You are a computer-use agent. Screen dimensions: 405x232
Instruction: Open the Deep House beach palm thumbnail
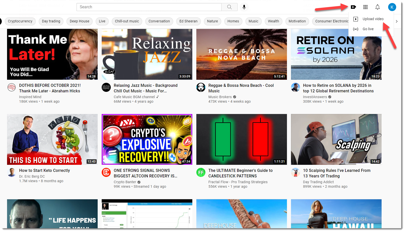(x=242, y=214)
